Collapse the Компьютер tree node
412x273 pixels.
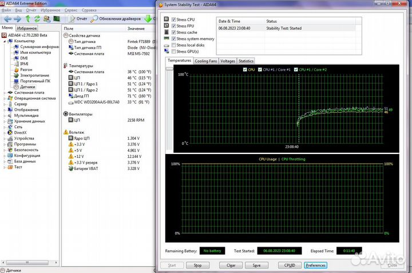pos(5,41)
